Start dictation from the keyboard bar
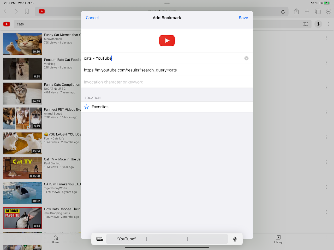Image resolution: width=334 pixels, height=250 pixels. [x=235, y=239]
